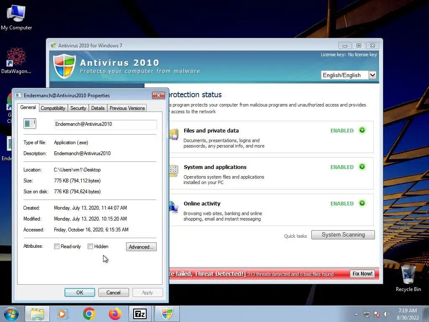Switch to the Details tab
Screen dimensions: 429x322
[x=98, y=108]
